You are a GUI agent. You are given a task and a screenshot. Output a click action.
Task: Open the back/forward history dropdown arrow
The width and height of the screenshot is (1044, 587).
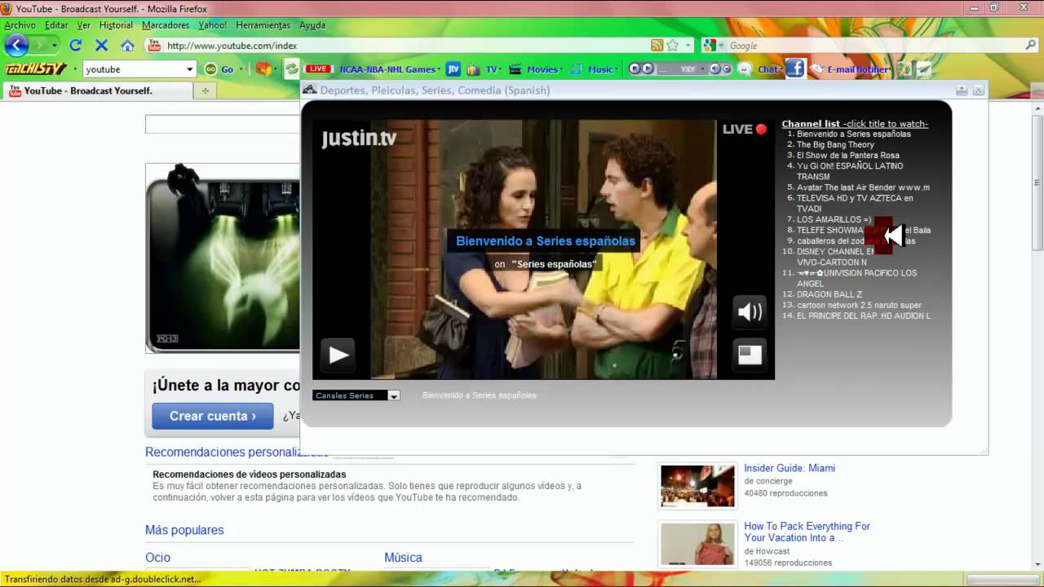(x=55, y=46)
